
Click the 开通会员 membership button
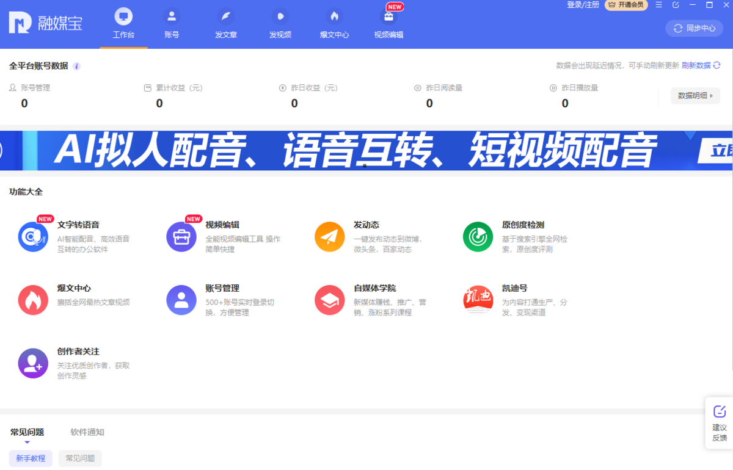(x=625, y=5)
